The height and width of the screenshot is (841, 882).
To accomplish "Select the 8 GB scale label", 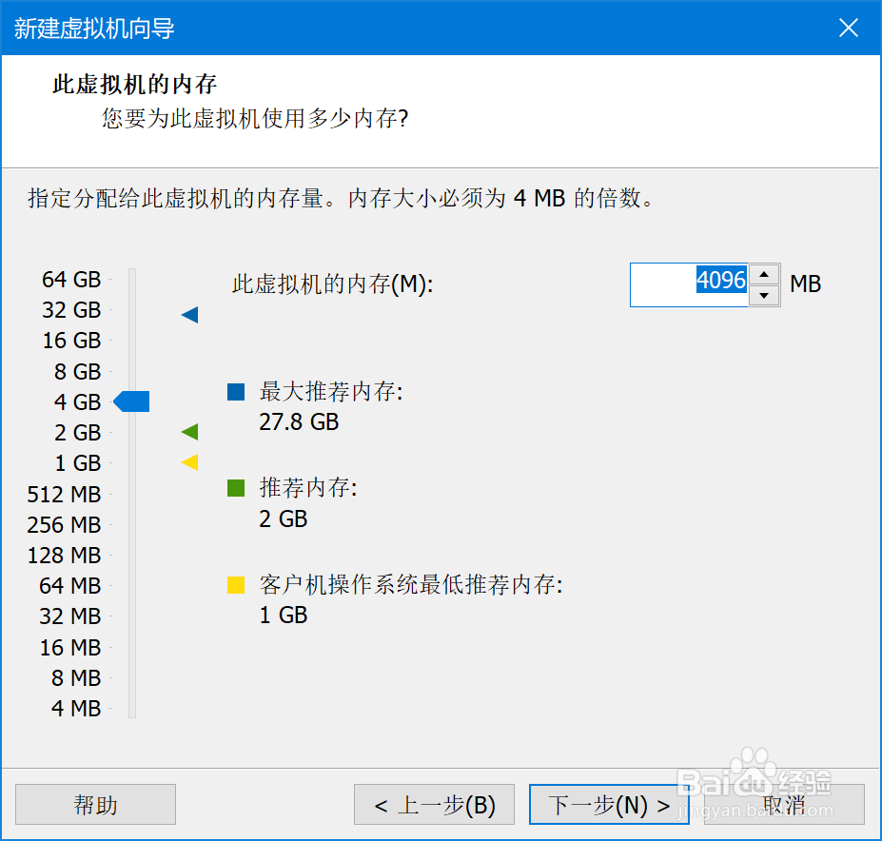I will [x=78, y=371].
